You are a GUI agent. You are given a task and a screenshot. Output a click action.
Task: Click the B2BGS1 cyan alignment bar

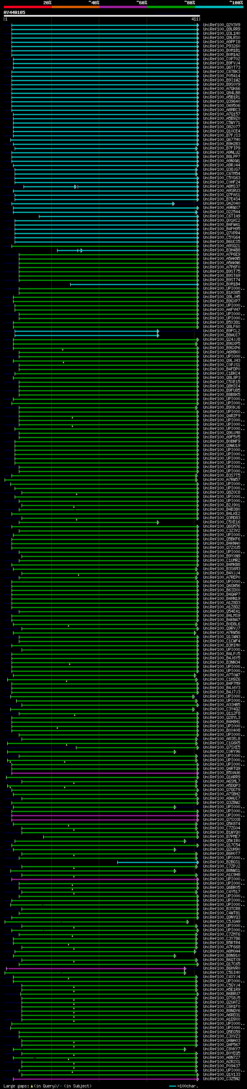click(x=157, y=862)
